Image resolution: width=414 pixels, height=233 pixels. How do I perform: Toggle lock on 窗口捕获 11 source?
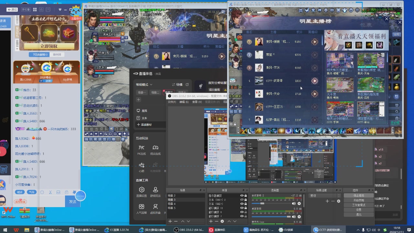pyautogui.click(x=246, y=208)
